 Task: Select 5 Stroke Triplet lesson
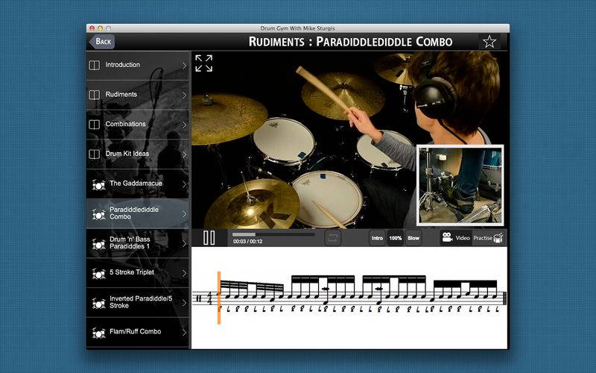[138, 273]
